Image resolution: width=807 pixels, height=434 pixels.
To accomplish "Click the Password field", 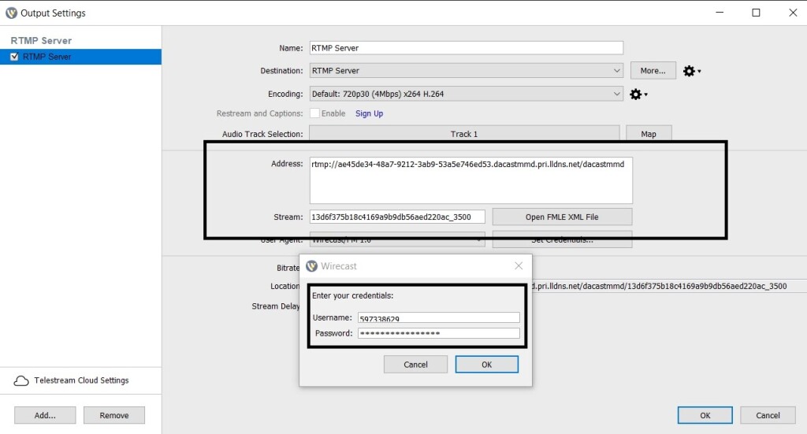I will (x=439, y=333).
